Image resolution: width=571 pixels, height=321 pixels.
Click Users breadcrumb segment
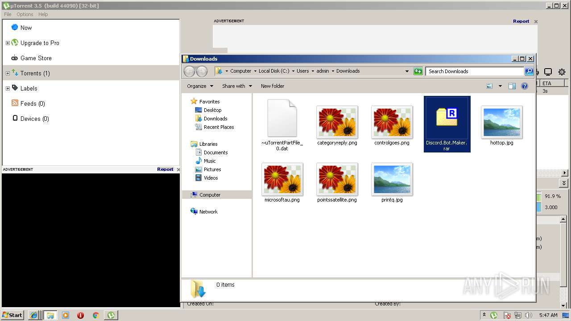302,71
